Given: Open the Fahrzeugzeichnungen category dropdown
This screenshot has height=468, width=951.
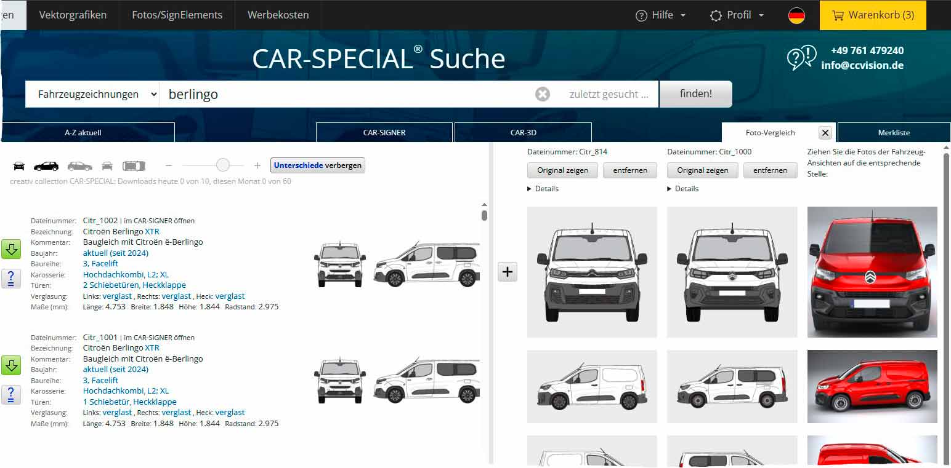Looking at the screenshot, I should pos(92,94).
